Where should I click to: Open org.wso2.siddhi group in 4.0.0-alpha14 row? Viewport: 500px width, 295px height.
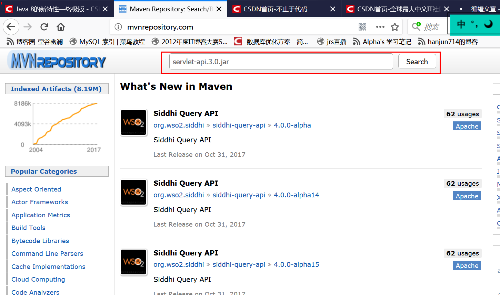tap(179, 195)
